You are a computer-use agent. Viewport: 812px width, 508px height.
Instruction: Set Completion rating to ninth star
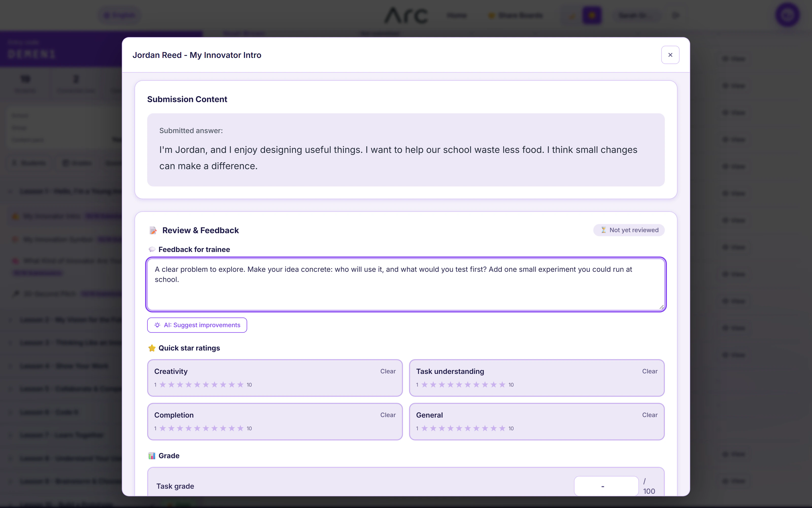point(231,428)
